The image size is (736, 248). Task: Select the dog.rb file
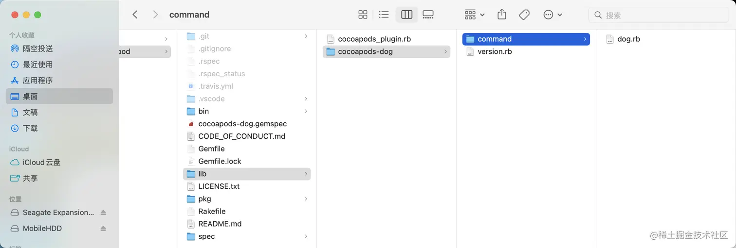pos(628,39)
